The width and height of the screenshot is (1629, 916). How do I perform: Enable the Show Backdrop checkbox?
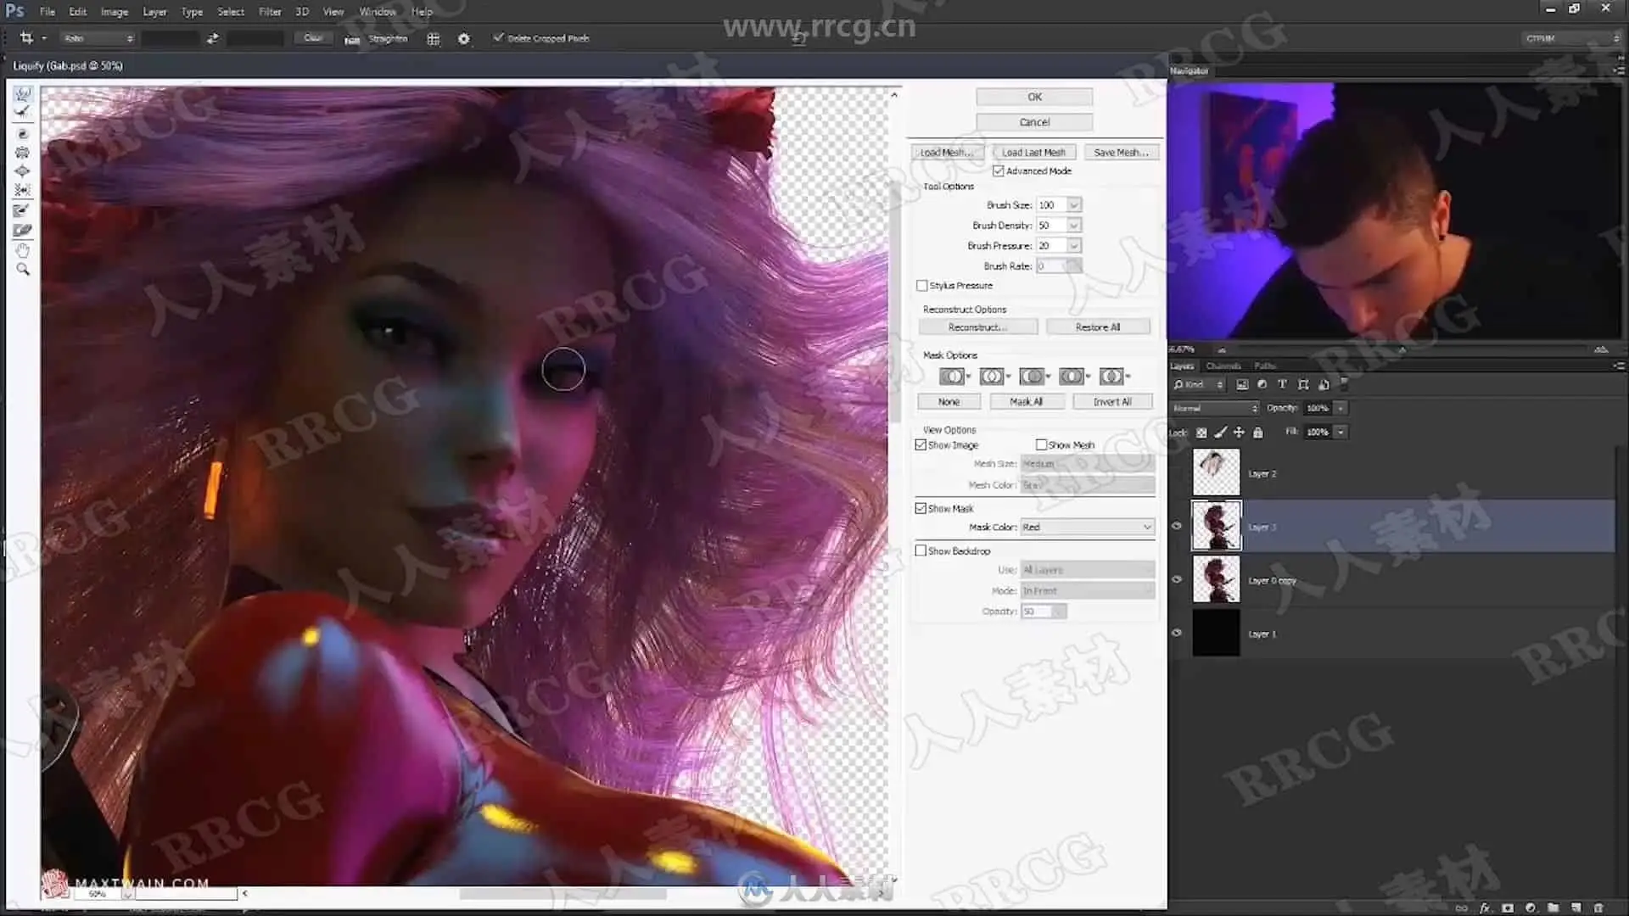(921, 550)
